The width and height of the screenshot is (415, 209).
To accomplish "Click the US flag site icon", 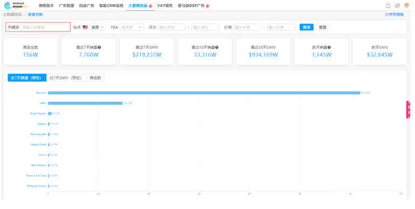I will 85,27.
